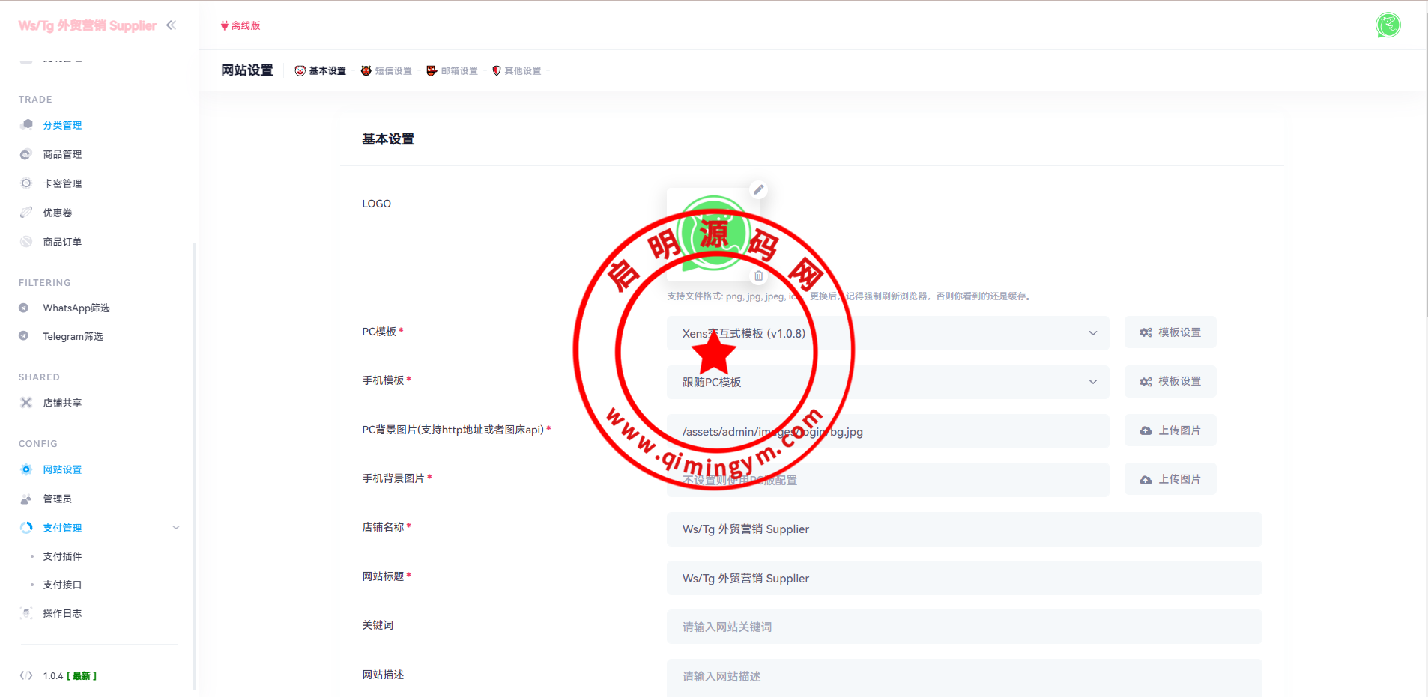Image resolution: width=1428 pixels, height=697 pixels.
Task: Click the trash icon below logo
Action: tap(758, 276)
